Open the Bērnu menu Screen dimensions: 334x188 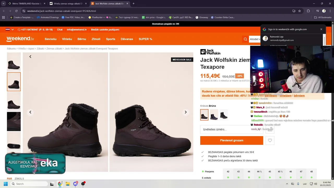82,39
